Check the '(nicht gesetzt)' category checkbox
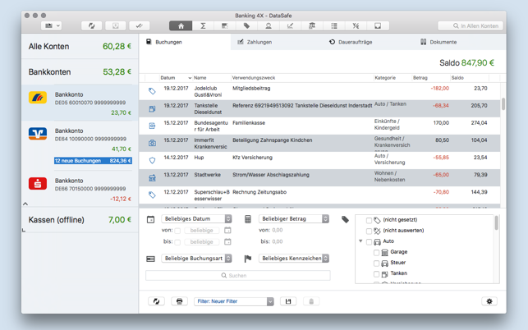 pos(369,221)
